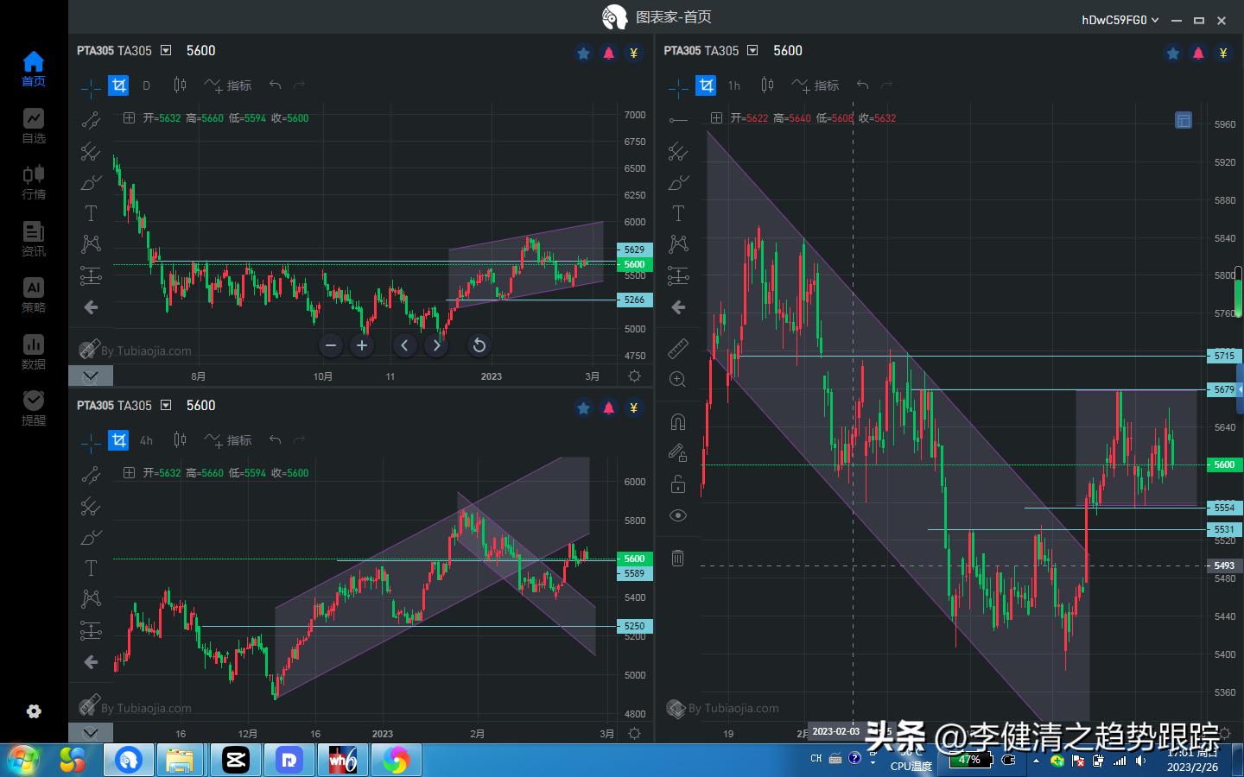This screenshot has height=777, width=1244.
Task: Switch to 行情 market view in the sidebar
Action: click(33, 182)
